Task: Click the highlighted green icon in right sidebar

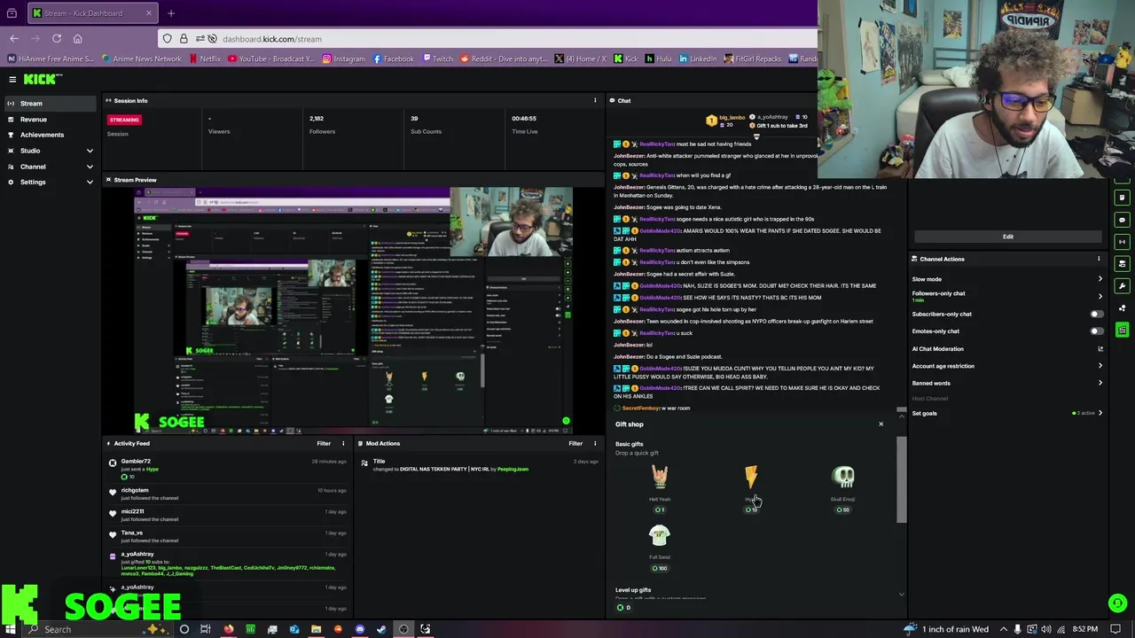Action: point(1123,330)
